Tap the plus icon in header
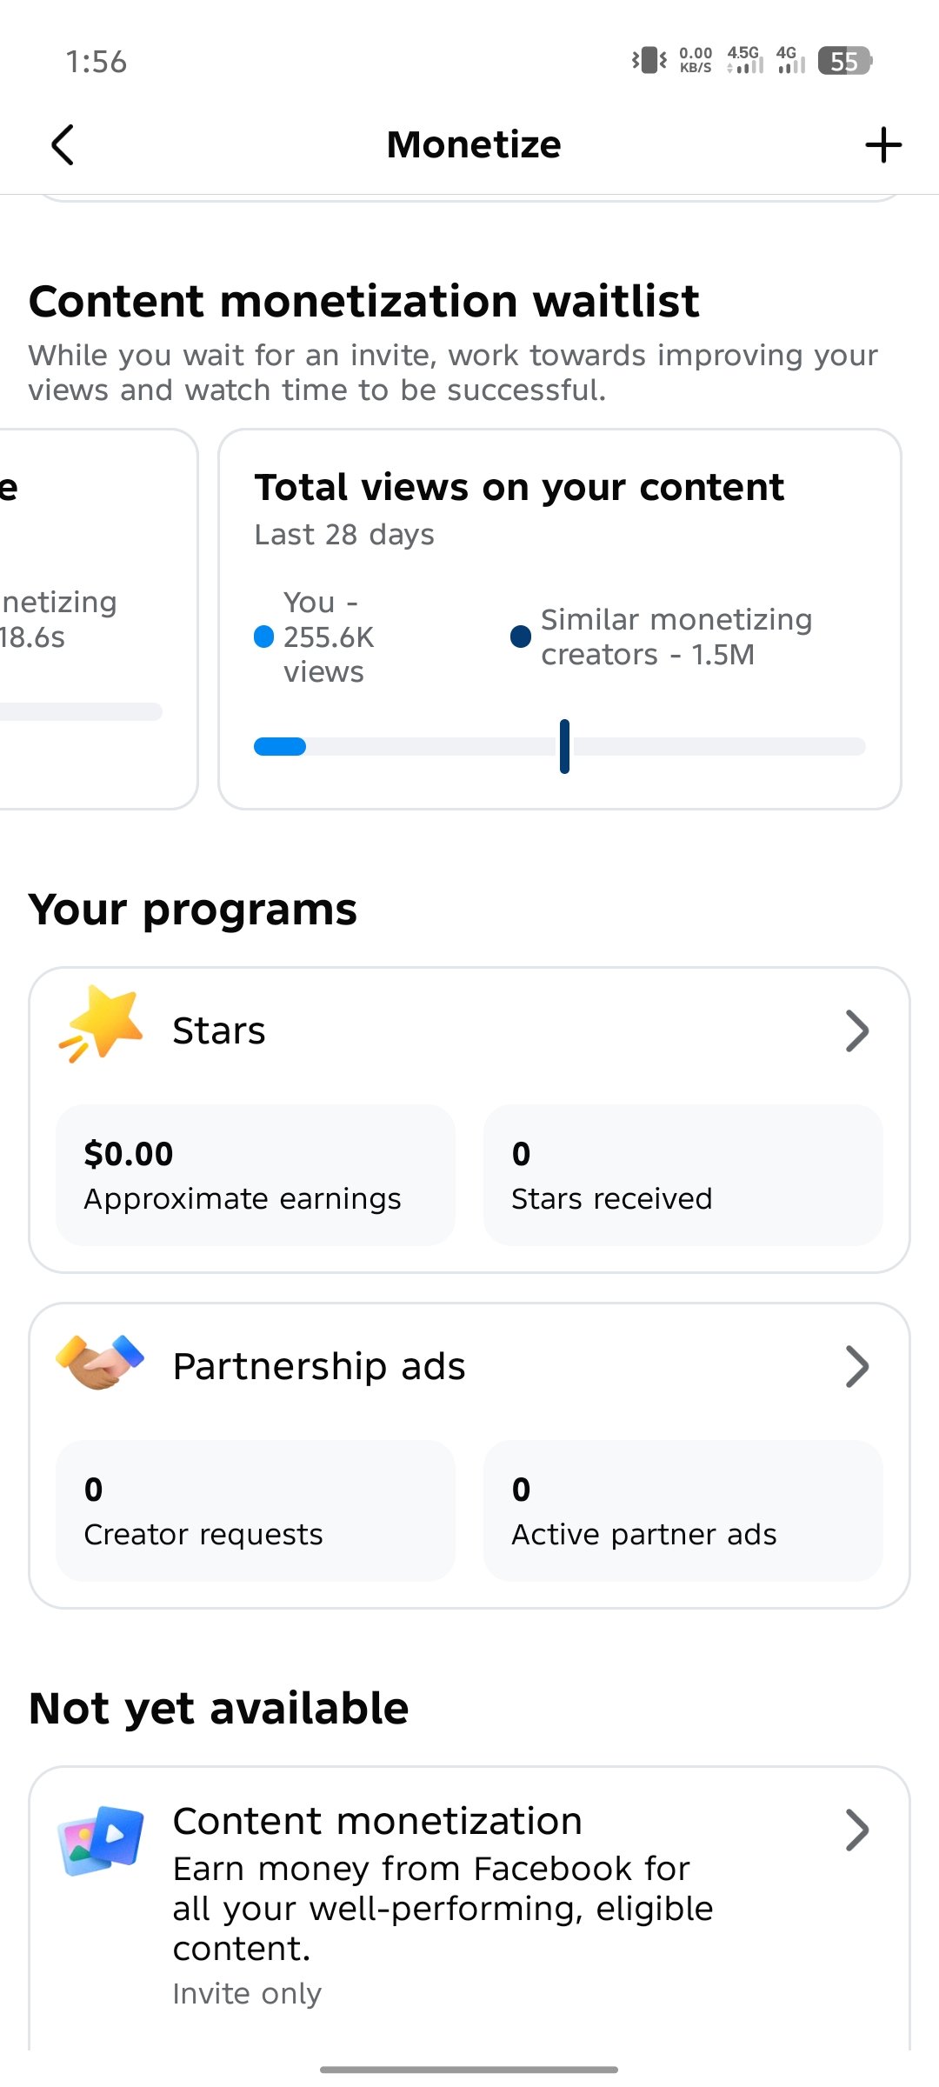The image size is (939, 2087). point(883,144)
